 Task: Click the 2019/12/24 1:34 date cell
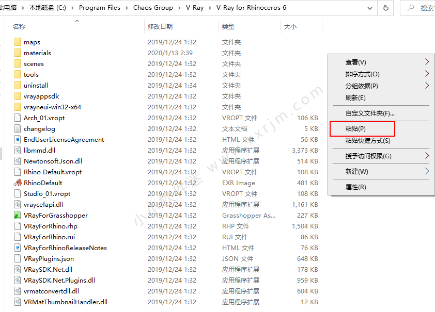tap(172, 85)
